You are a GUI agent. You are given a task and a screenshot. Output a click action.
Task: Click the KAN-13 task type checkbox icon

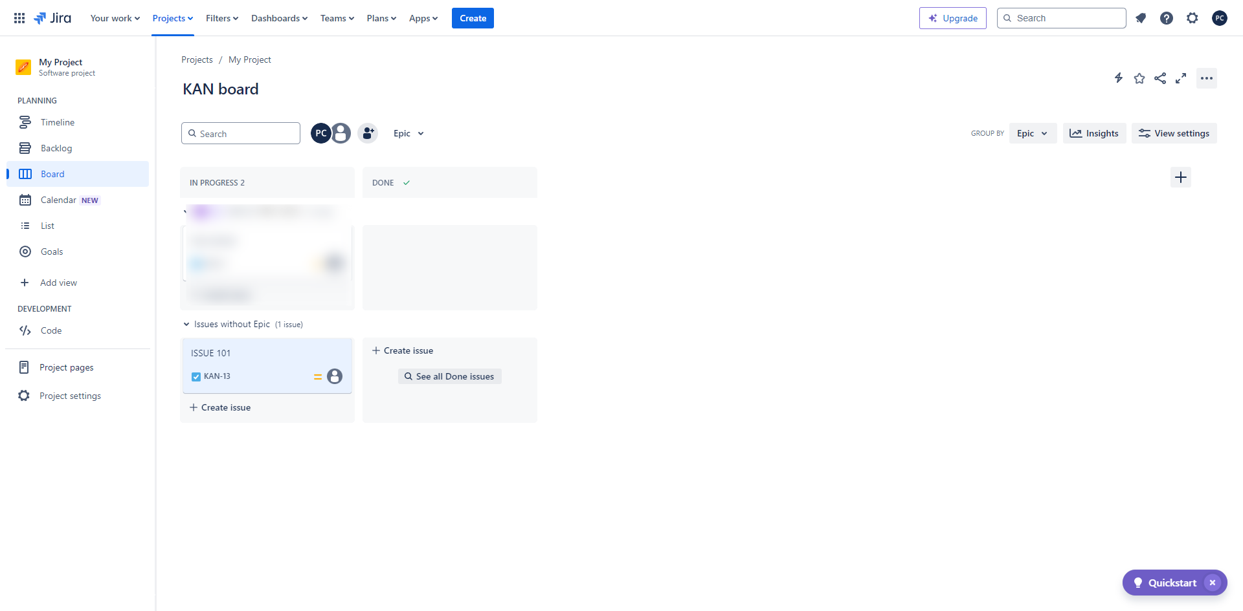point(196,376)
